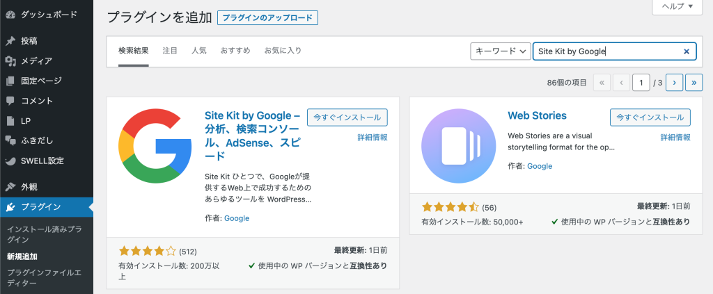713x294 pixels.
Task: Open Google author link under Site Kit
Action: (x=237, y=218)
